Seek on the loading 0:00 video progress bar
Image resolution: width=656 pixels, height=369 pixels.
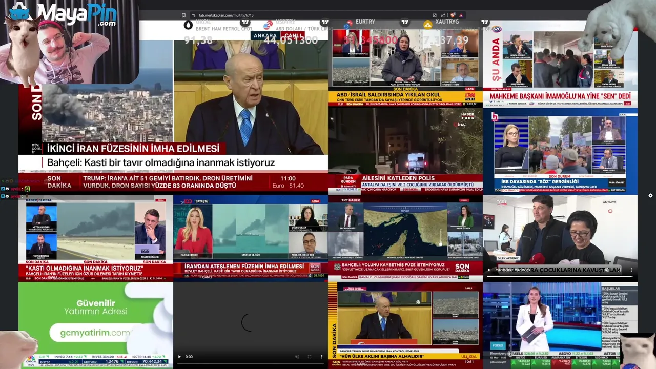coord(250,363)
